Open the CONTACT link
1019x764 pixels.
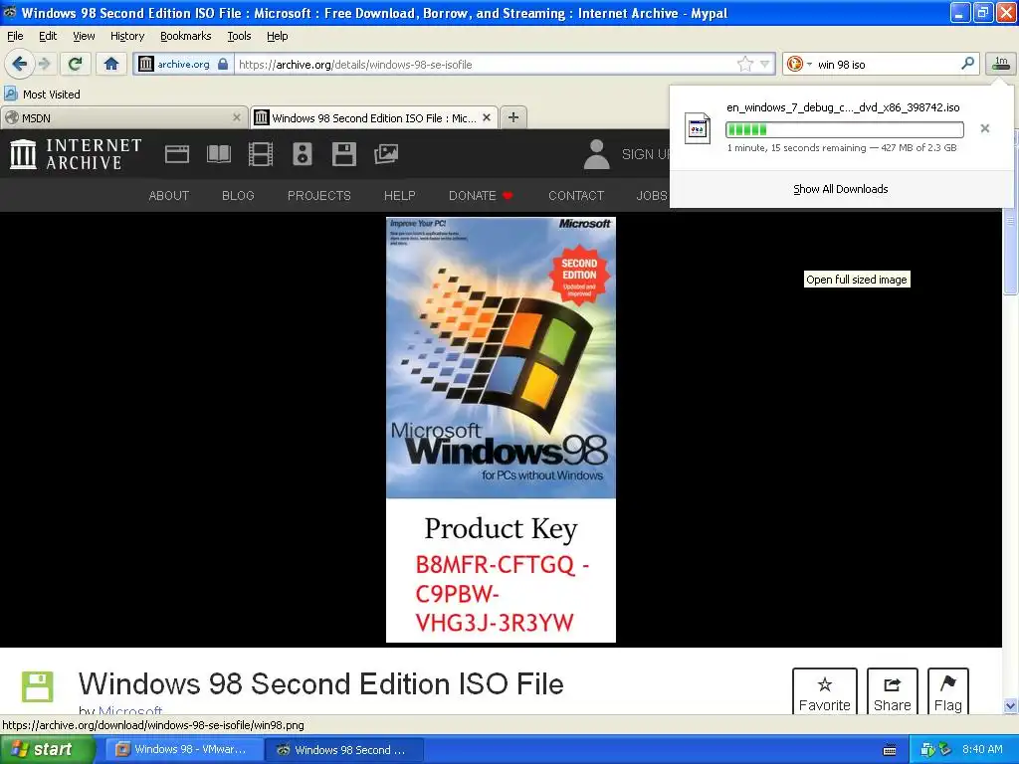point(576,196)
